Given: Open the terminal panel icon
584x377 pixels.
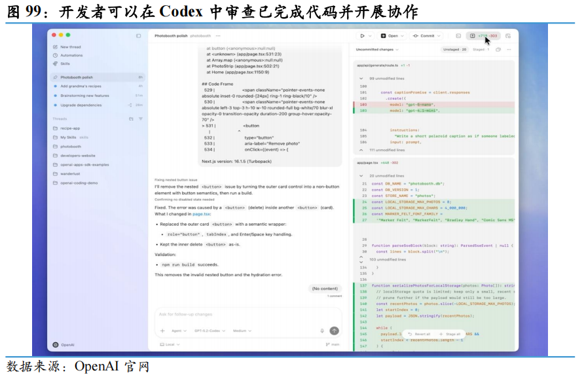Looking at the screenshot, I should [458, 36].
